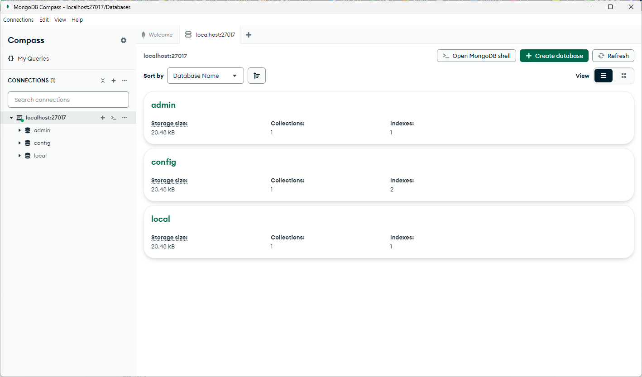
Task: Open the View menu
Action: (60, 20)
